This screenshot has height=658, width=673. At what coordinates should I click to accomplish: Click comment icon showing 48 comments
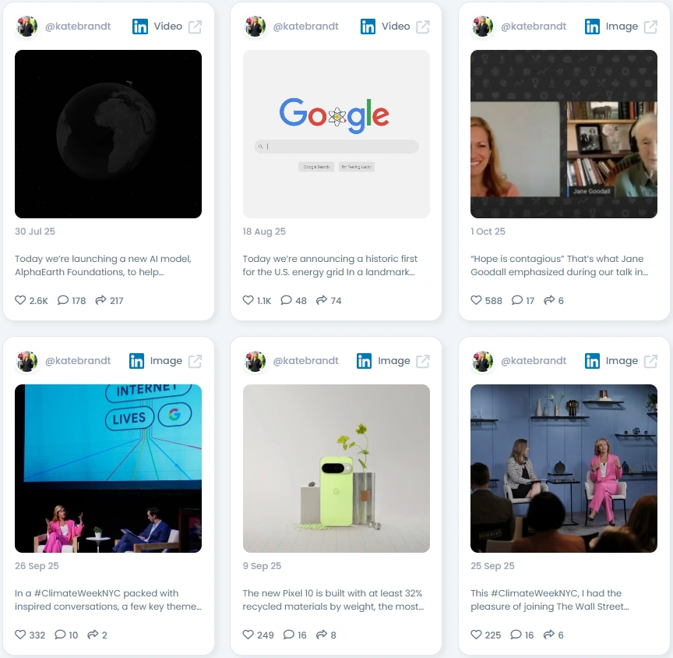coord(287,300)
